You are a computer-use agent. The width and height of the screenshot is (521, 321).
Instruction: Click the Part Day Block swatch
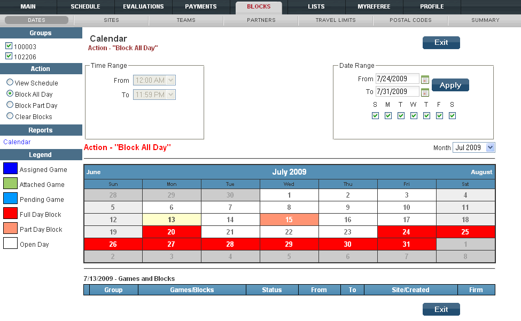[10, 228]
